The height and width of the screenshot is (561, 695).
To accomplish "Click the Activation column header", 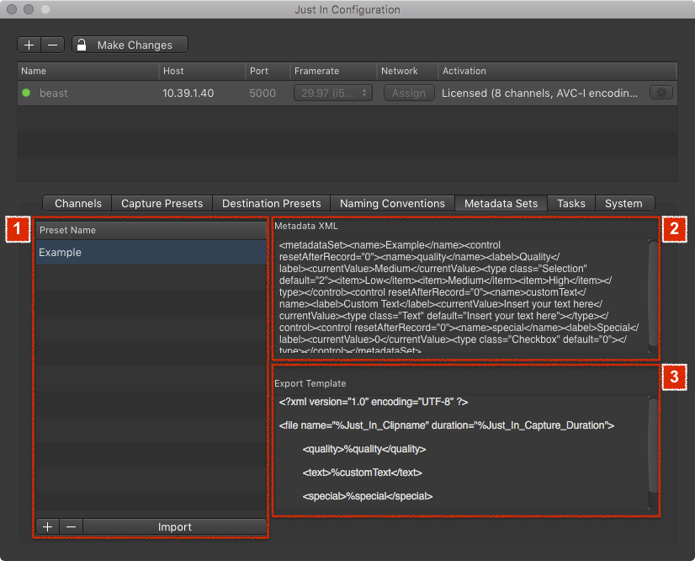I will pyautogui.click(x=558, y=71).
